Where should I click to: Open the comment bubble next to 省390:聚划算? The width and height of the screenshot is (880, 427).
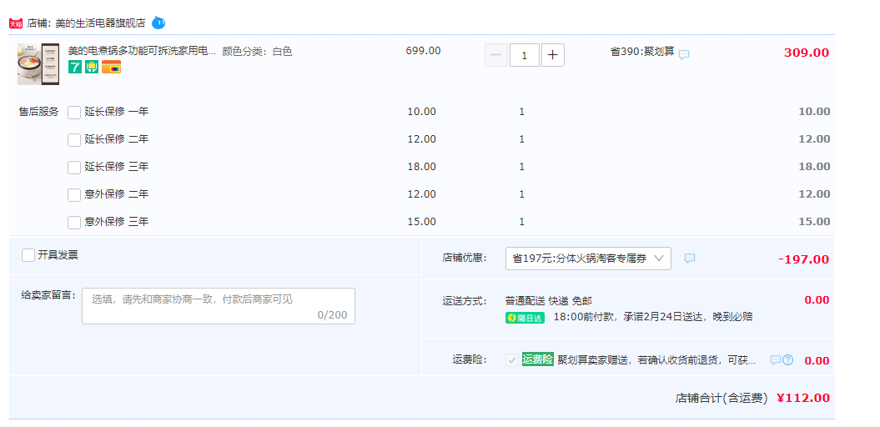[x=684, y=54]
